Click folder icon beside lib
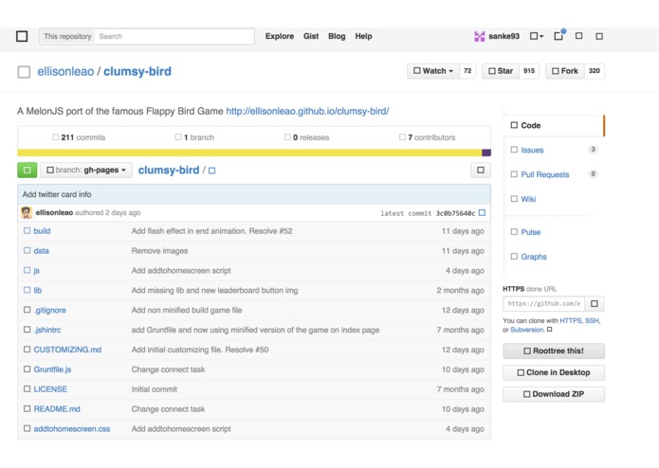The width and height of the screenshot is (659, 468). [27, 290]
